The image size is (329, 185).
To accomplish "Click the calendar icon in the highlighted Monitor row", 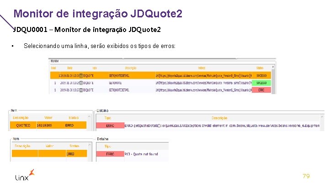I will coord(81,76).
